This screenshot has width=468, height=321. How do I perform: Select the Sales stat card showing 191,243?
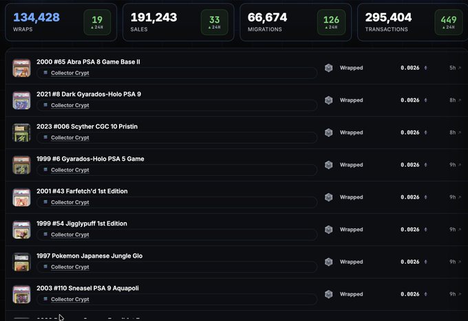tap(178, 22)
